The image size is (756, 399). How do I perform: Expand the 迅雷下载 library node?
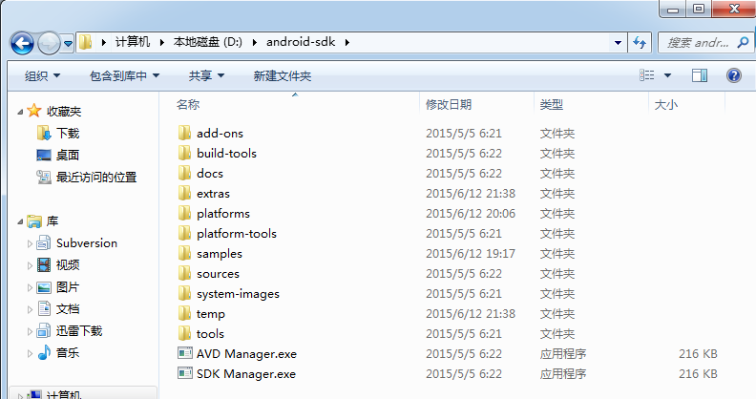pos(30,331)
